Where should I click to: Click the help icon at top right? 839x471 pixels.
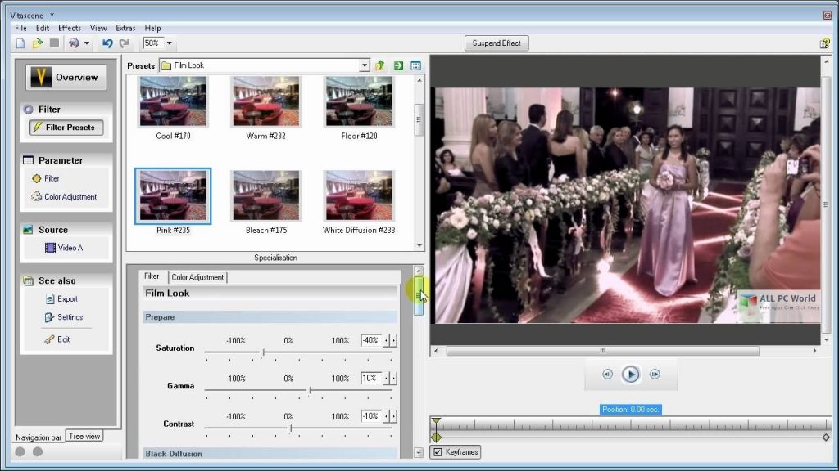(x=824, y=43)
